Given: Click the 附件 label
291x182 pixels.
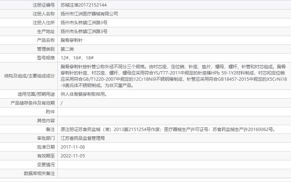Looking at the screenshot, I should pos(50,112).
